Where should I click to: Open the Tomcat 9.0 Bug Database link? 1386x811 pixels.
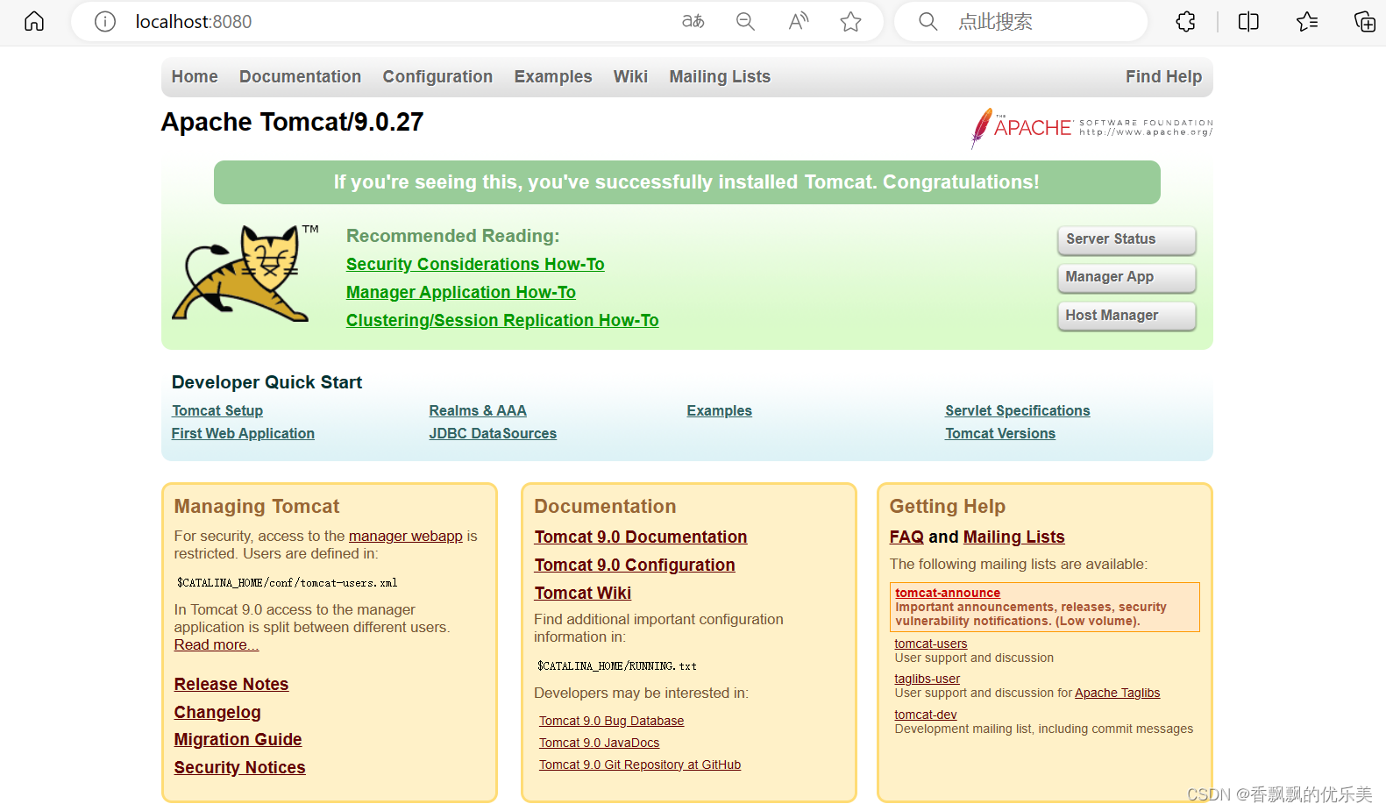click(x=611, y=721)
